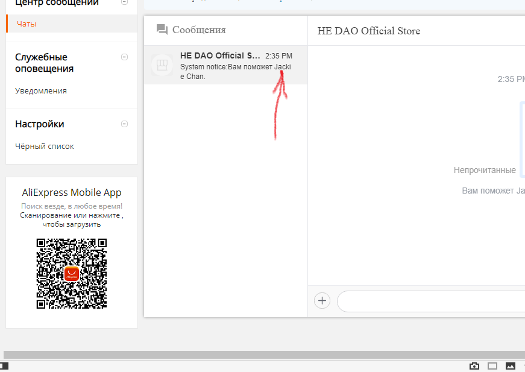
Task: Click the HE DAO Official Store chat title
Action: [369, 31]
